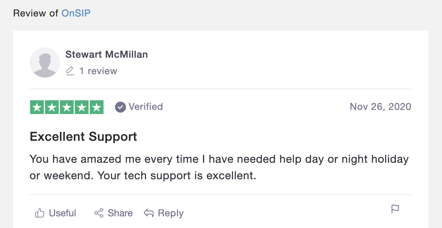Click the Reply arrow icon
This screenshot has height=228, width=442.
click(x=148, y=213)
